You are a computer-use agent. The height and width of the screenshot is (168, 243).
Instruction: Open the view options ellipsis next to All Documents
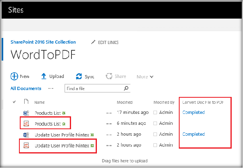coord(51,88)
